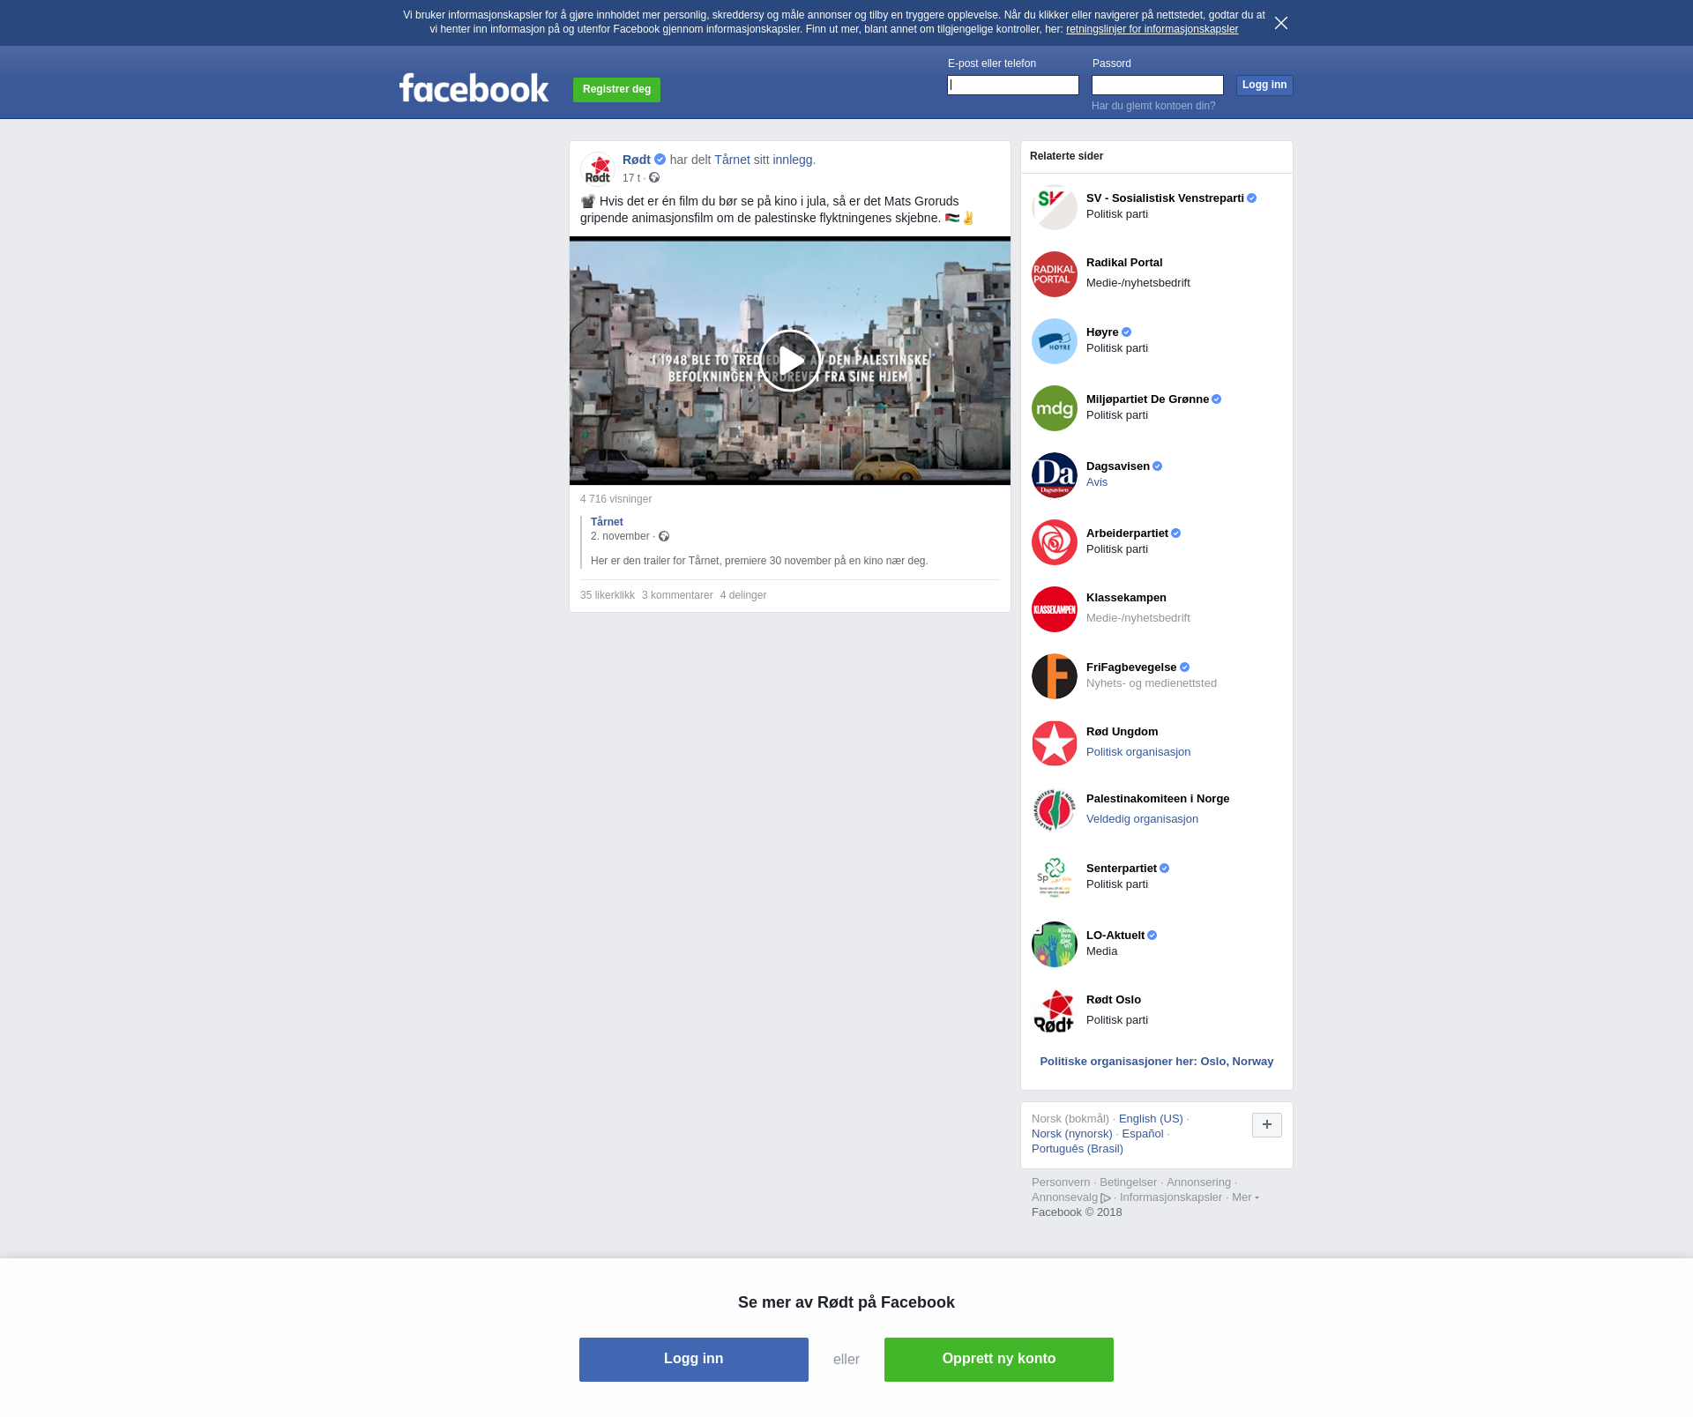This screenshot has height=1417, width=1693.
Task: Open the Høyre page name link
Action: [1102, 332]
